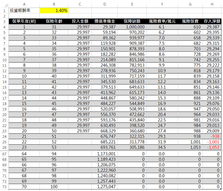This screenshot has height=191, width=223.
Task: Select the 27.4 risk rate cell
Action: click(162, 131)
